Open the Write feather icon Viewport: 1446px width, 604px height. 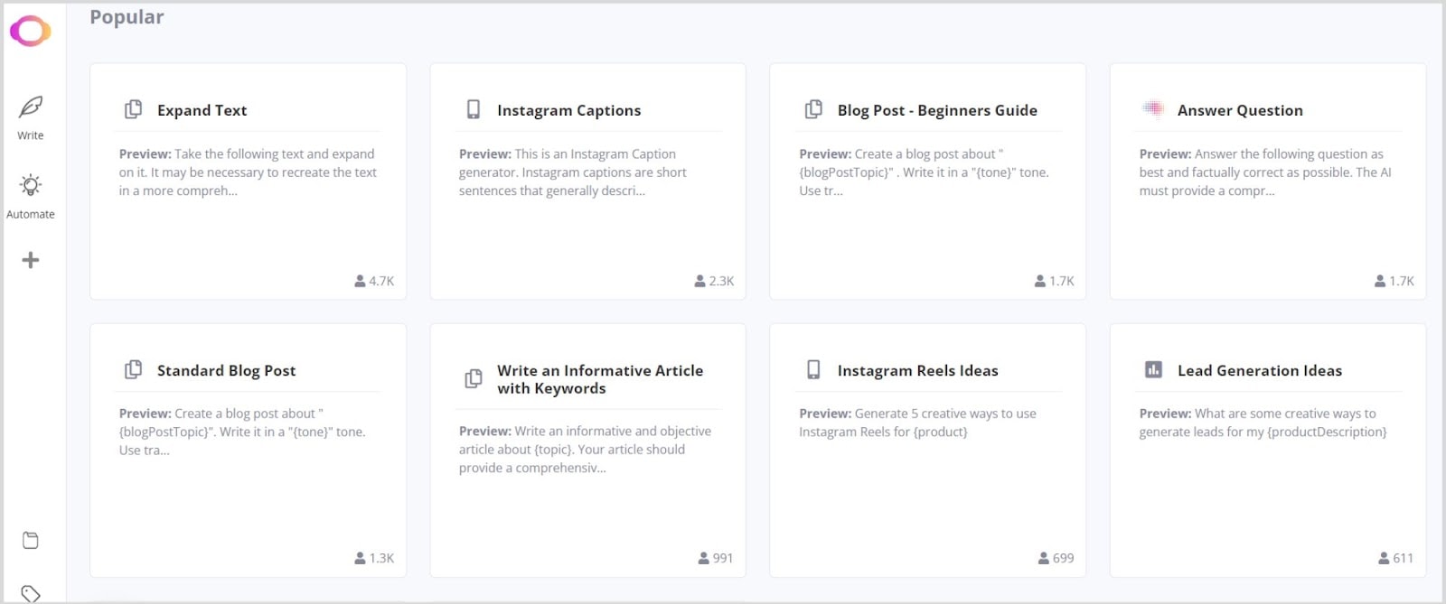[31, 107]
